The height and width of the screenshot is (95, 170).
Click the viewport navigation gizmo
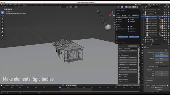pyautogui.click(x=112, y=15)
